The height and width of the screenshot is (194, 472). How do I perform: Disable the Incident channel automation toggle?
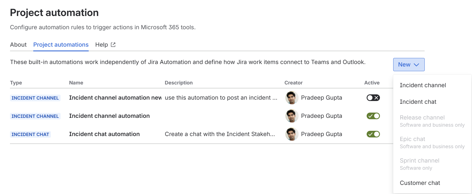373,116
